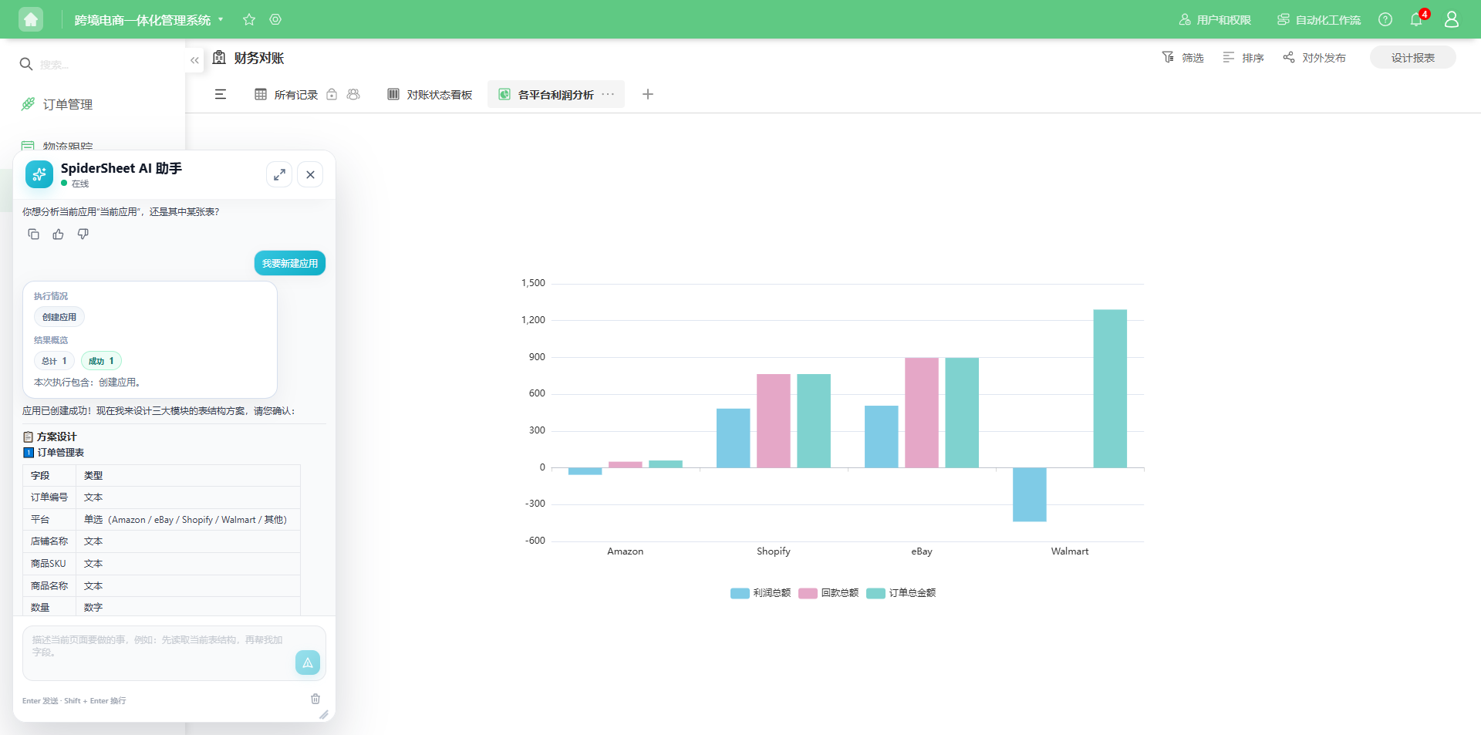Open the user profile avatar
This screenshot has width=1481, height=735.
coord(1452,19)
